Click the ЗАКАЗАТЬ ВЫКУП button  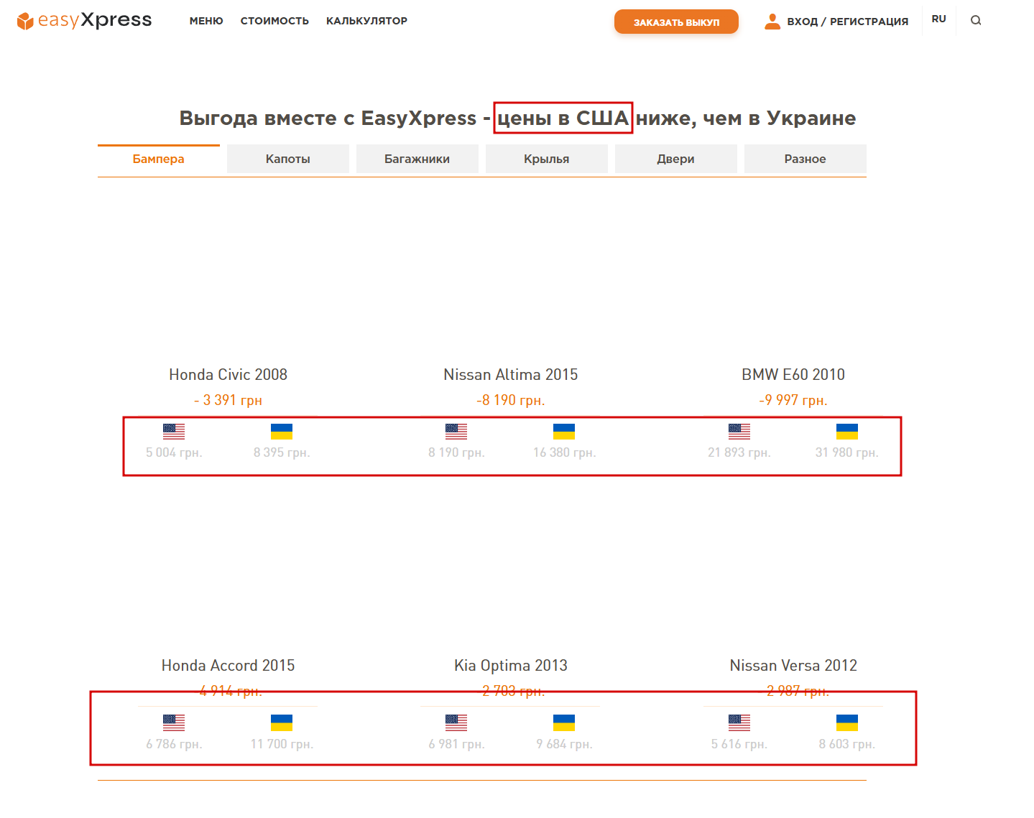click(676, 22)
